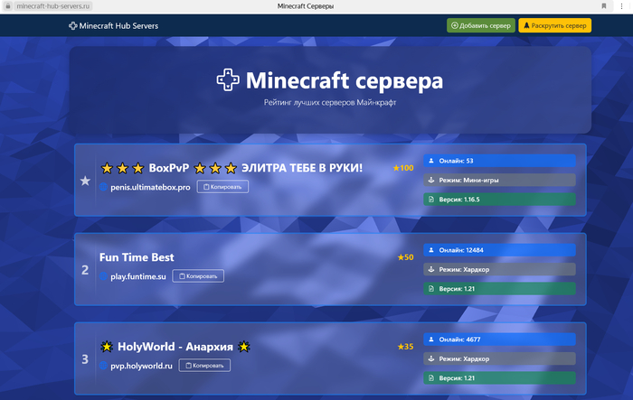Open the Minecraft Hub Servers home link
This screenshot has height=400, width=633.
[x=113, y=26]
